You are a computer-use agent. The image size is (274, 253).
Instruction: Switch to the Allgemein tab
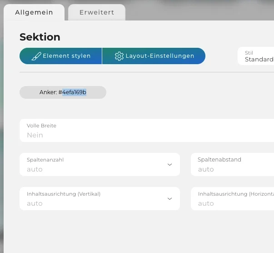click(x=34, y=12)
